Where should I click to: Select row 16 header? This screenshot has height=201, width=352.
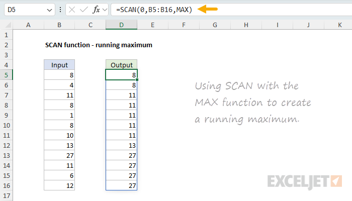pos(6,185)
